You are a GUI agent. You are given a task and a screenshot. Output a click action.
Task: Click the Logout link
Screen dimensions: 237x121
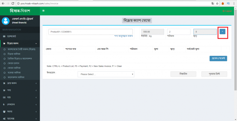(227, 11)
